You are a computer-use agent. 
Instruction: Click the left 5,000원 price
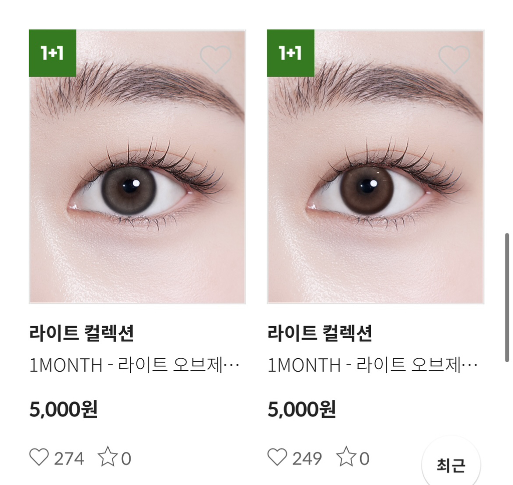[64, 409]
